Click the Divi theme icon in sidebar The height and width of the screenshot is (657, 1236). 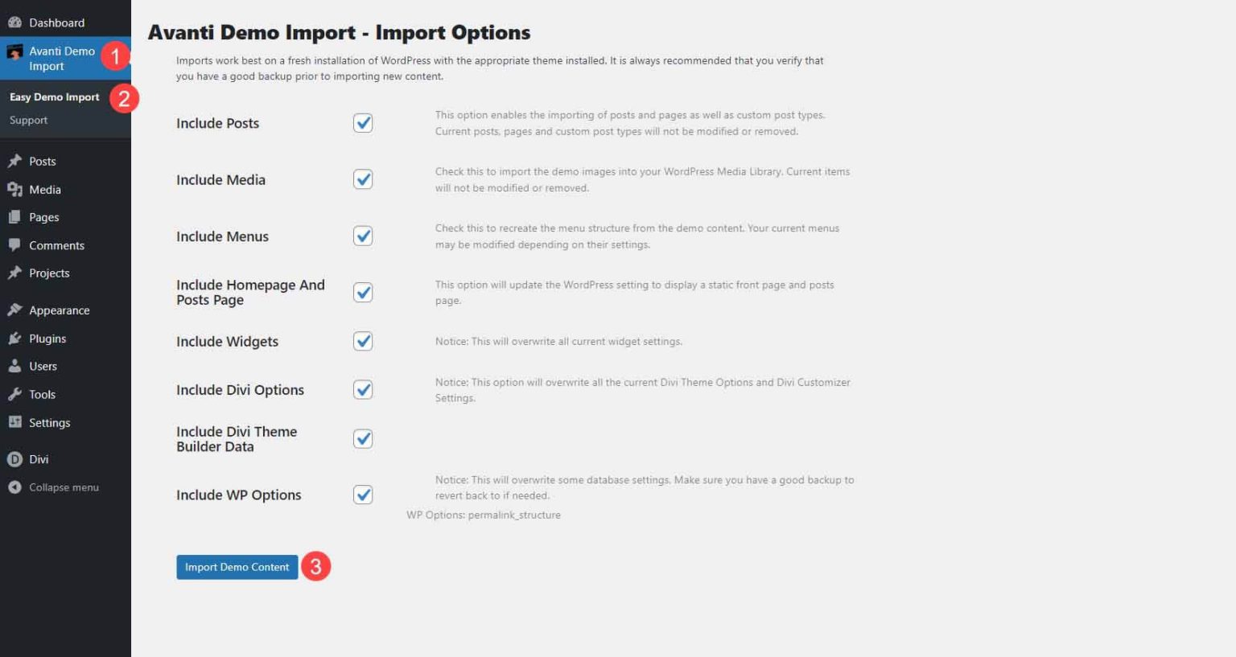pyautogui.click(x=14, y=458)
